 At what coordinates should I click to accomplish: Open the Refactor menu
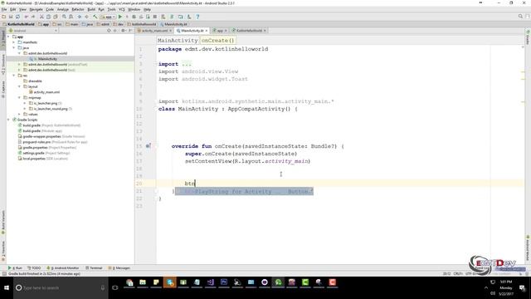pyautogui.click(x=78, y=9)
